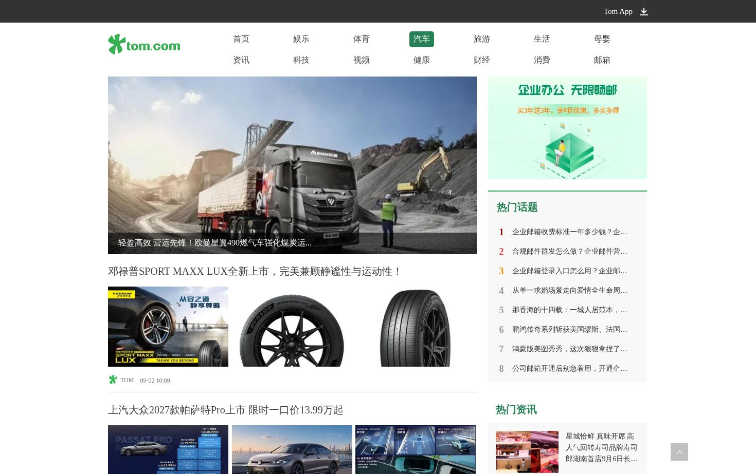Screen dimensions: 756x474
Task: Click the 欧曼星翼490 headline caption
Action: 215,243
